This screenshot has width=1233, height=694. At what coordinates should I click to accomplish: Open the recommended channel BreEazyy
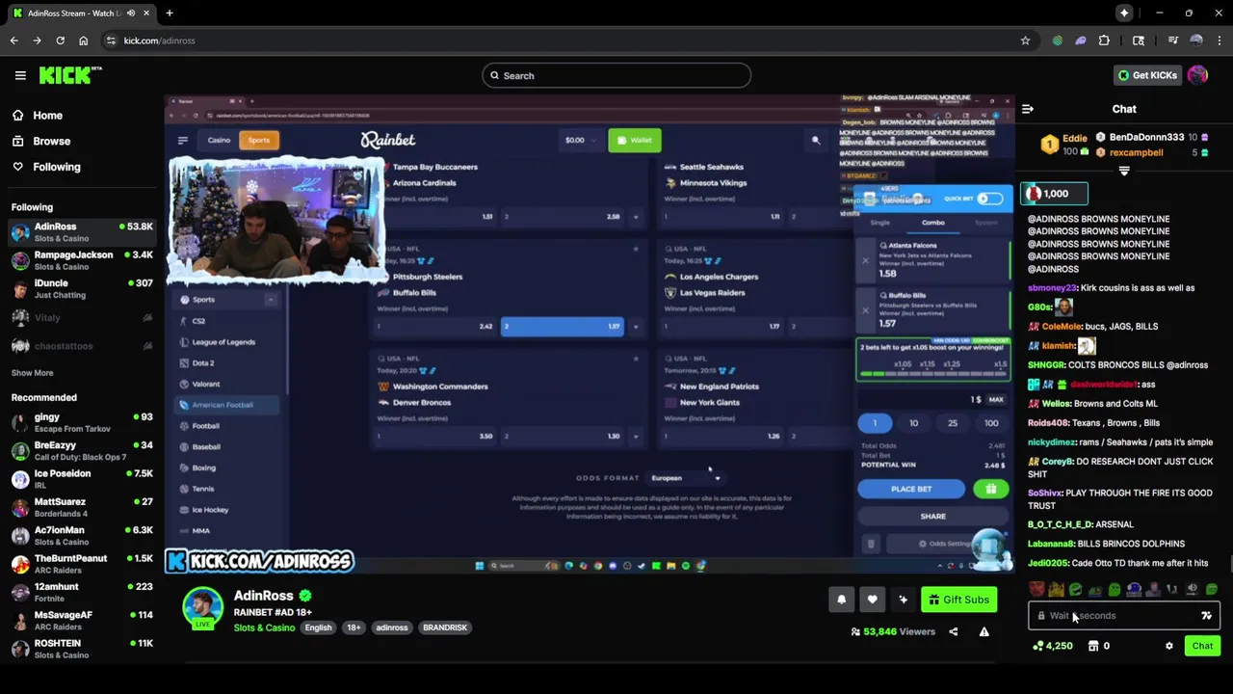click(x=82, y=451)
